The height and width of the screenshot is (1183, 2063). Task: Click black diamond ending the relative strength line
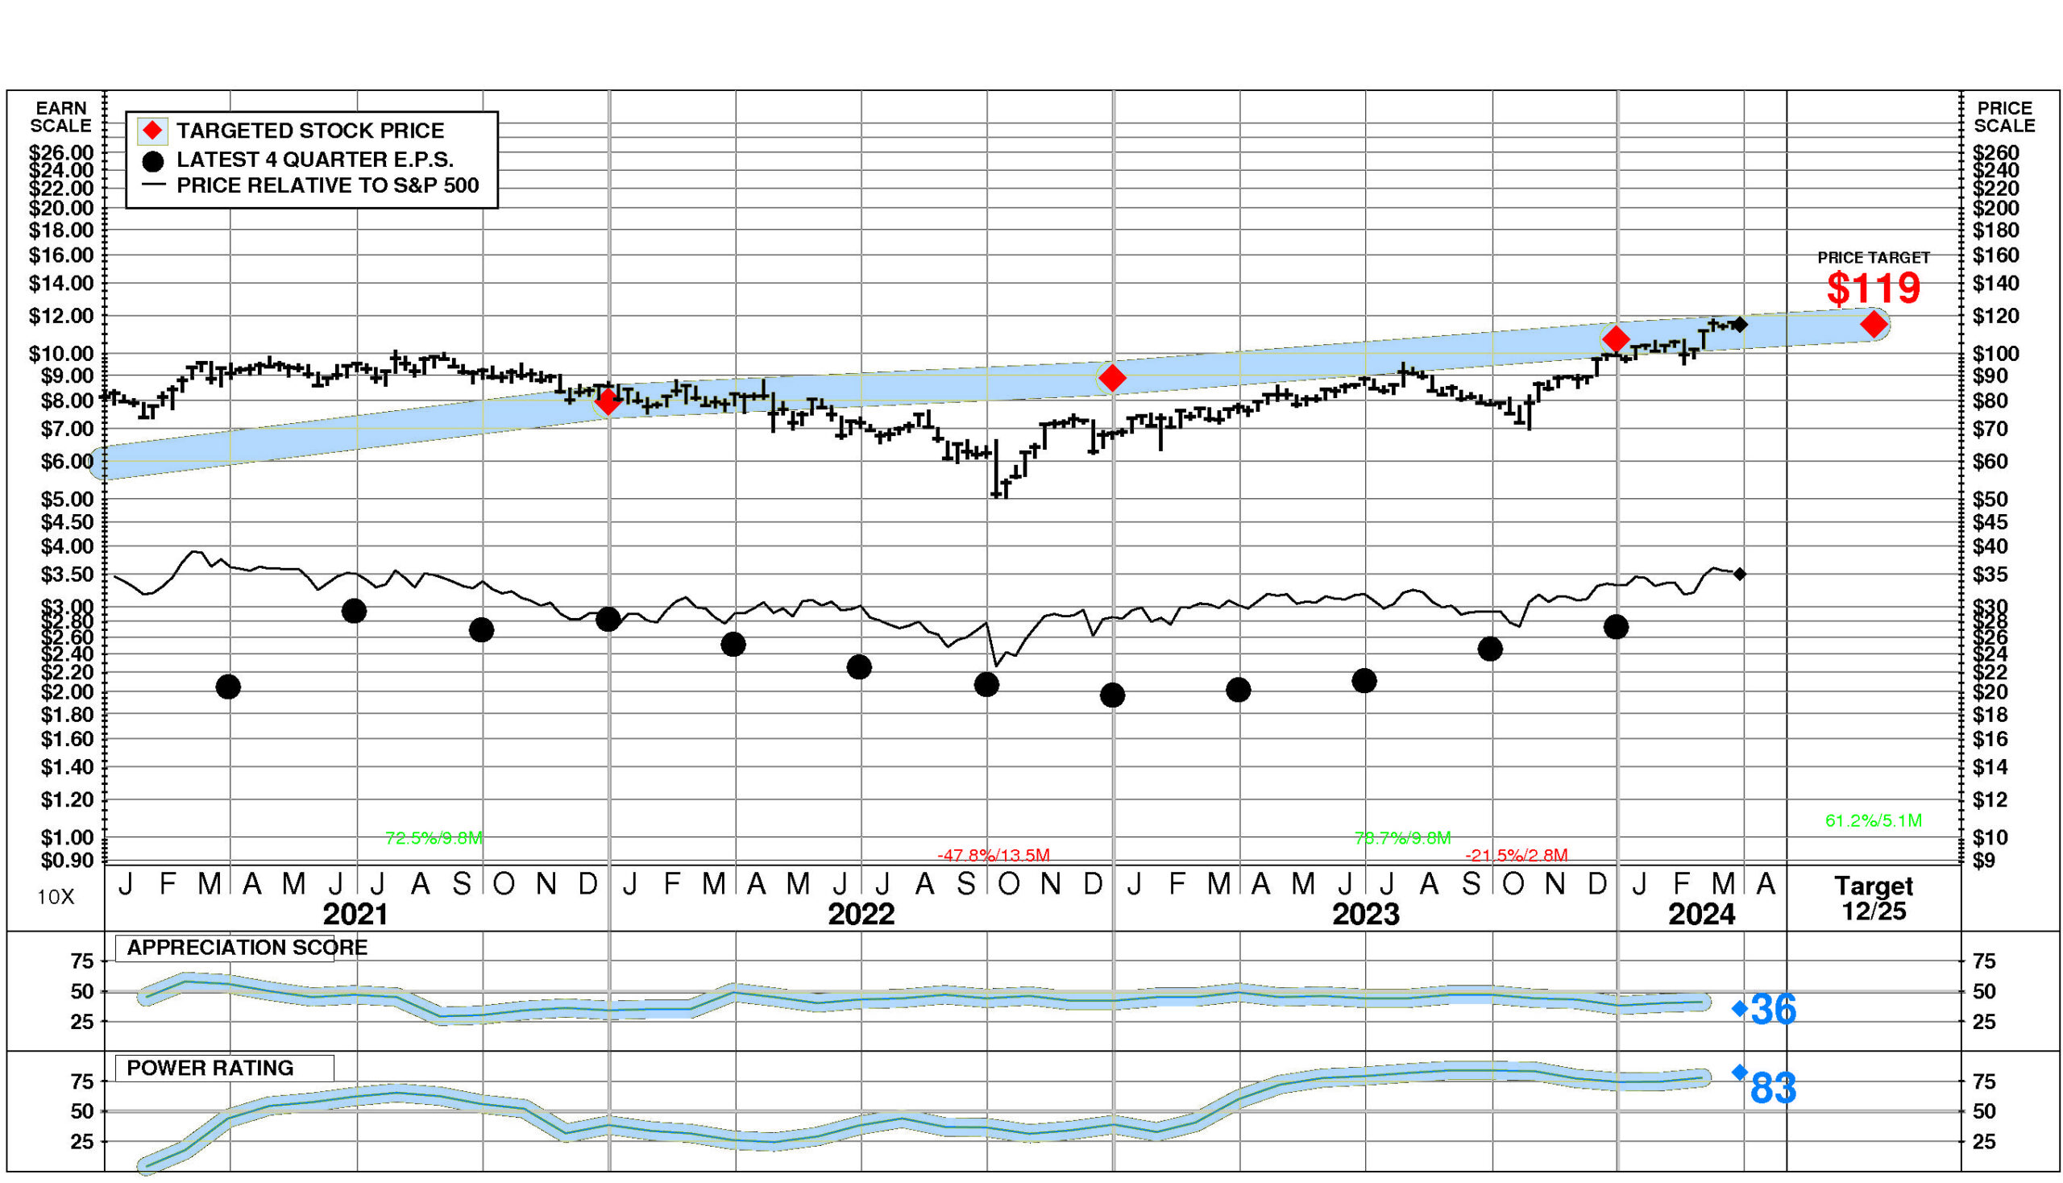point(1739,575)
